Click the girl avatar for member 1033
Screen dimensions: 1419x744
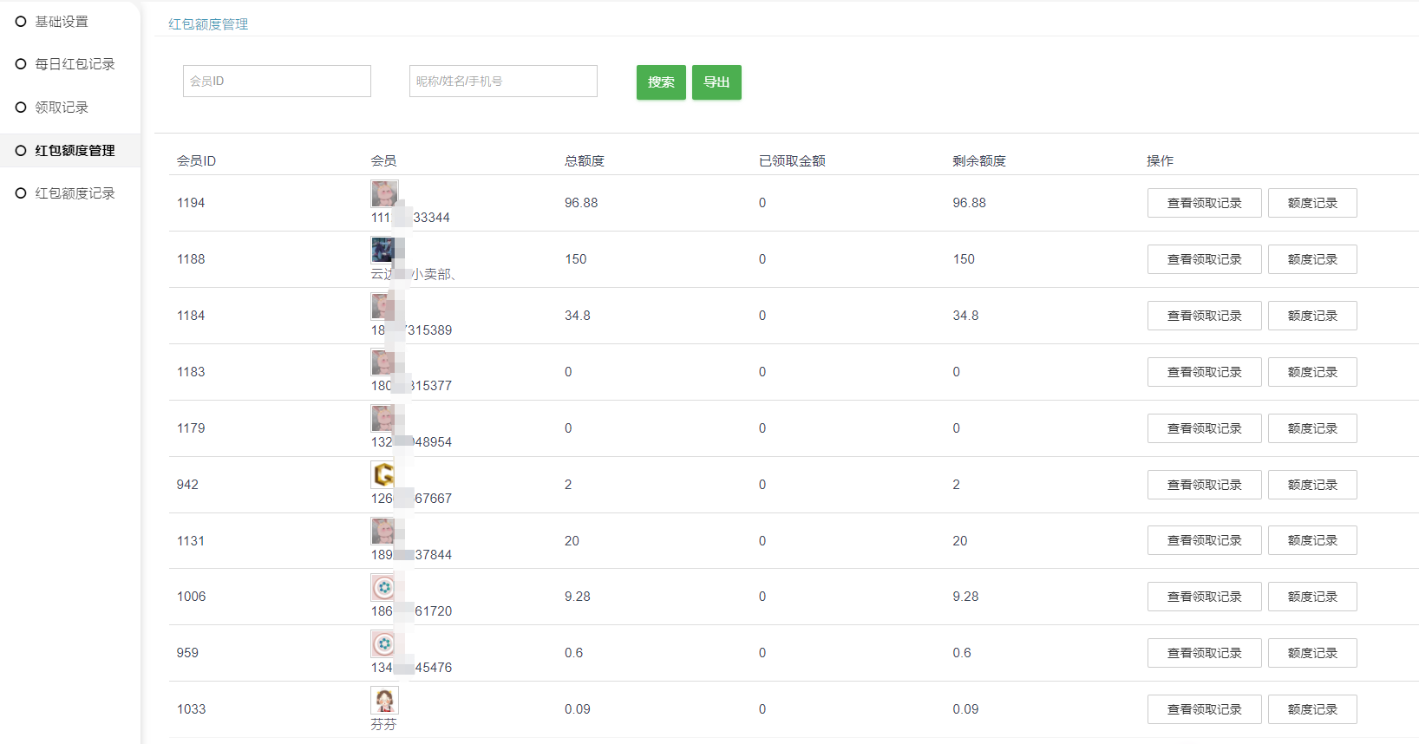pyautogui.click(x=384, y=700)
